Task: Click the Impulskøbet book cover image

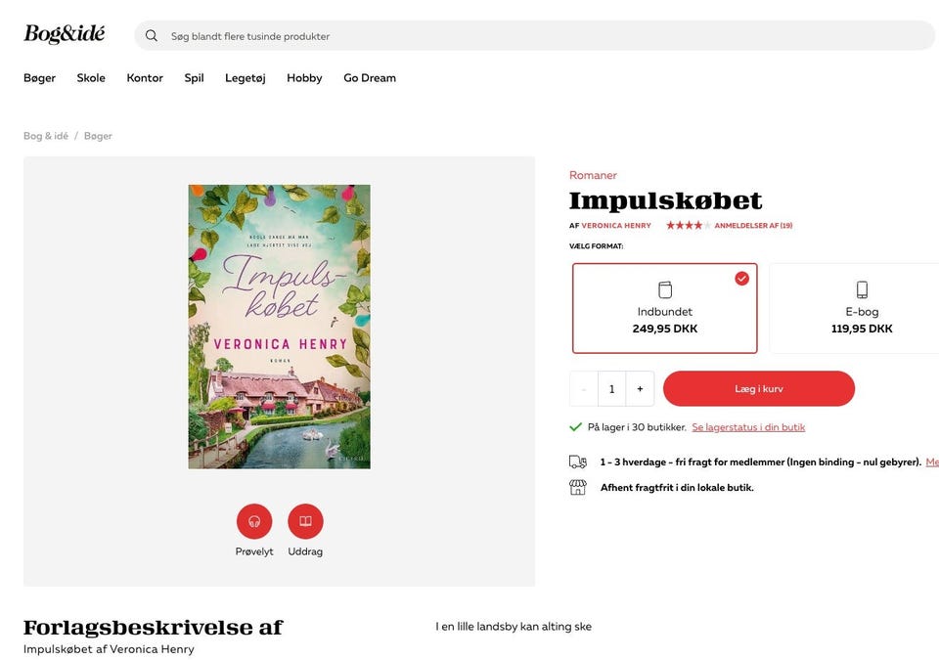Action: pyautogui.click(x=280, y=327)
